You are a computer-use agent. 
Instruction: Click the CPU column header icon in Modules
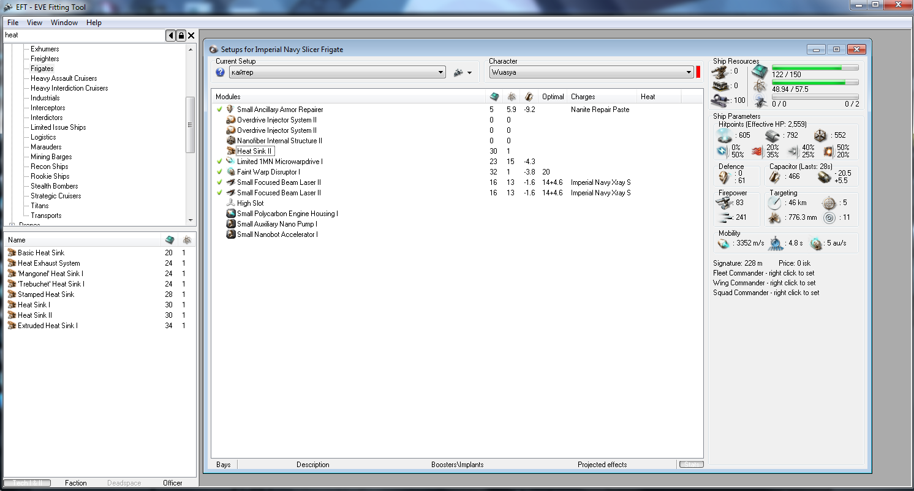pyautogui.click(x=494, y=97)
